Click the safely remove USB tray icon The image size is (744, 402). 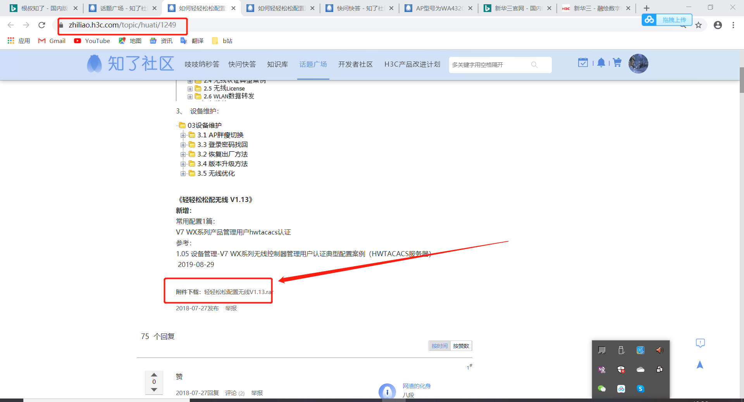click(621, 350)
